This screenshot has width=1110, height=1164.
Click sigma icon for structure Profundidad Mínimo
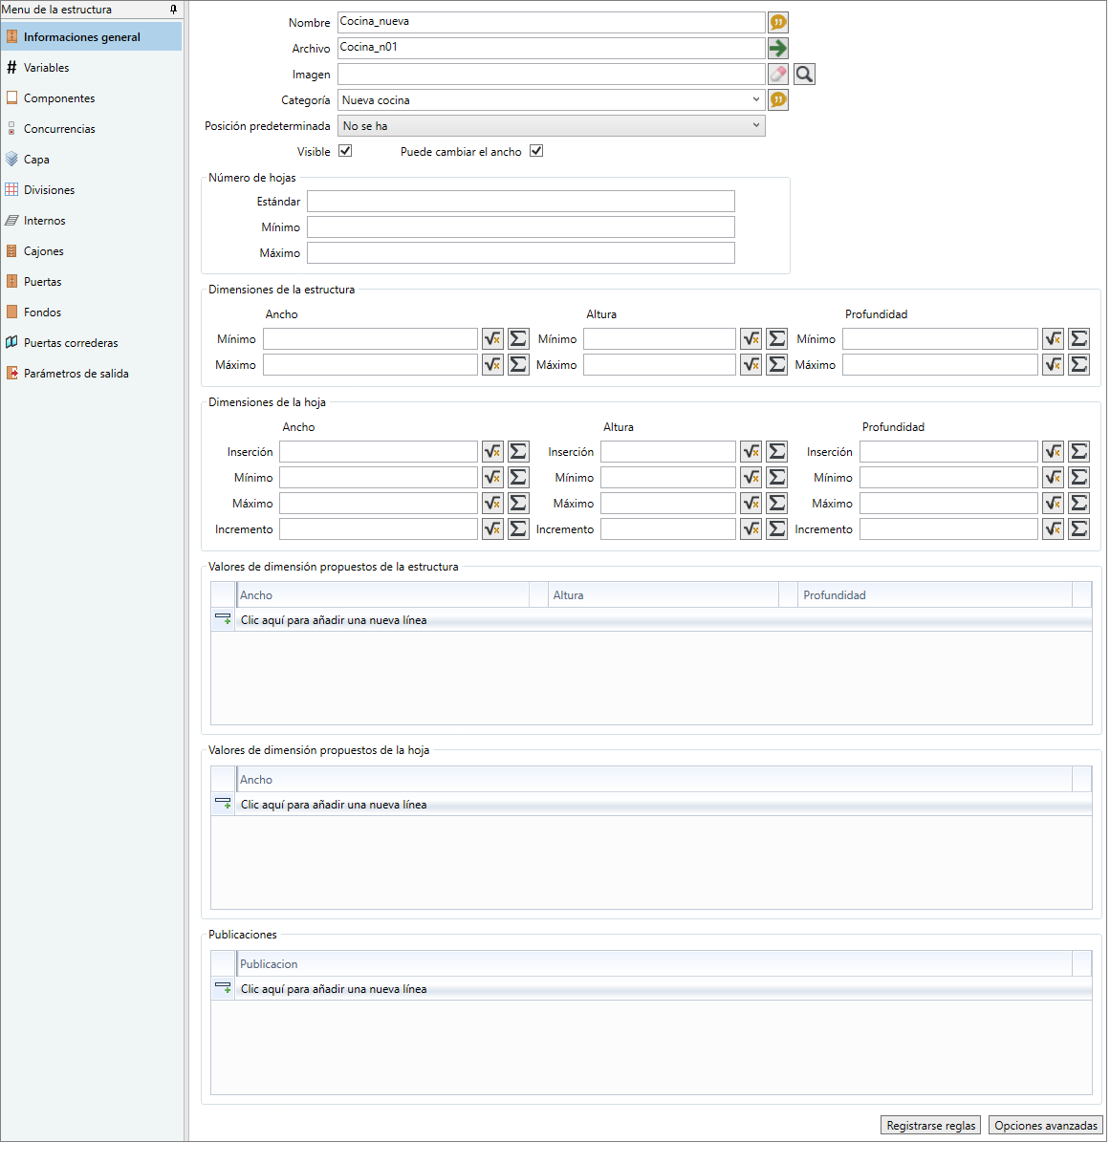click(x=1078, y=338)
